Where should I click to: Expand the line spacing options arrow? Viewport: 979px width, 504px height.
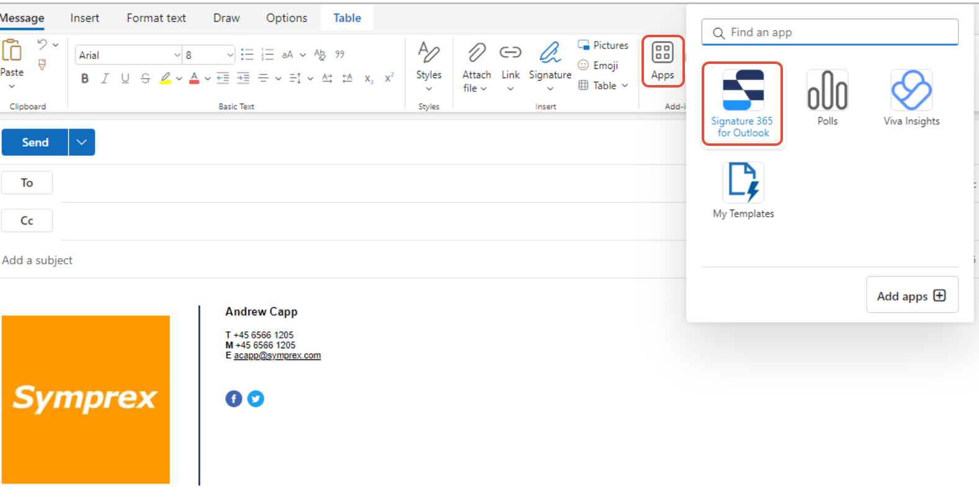(x=310, y=78)
